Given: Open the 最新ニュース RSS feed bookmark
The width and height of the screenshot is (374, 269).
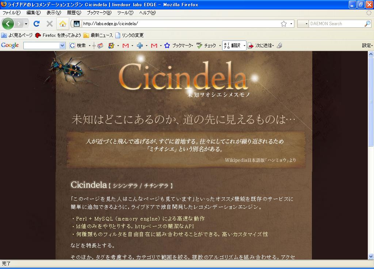Looking at the screenshot, I should pos(98,35).
